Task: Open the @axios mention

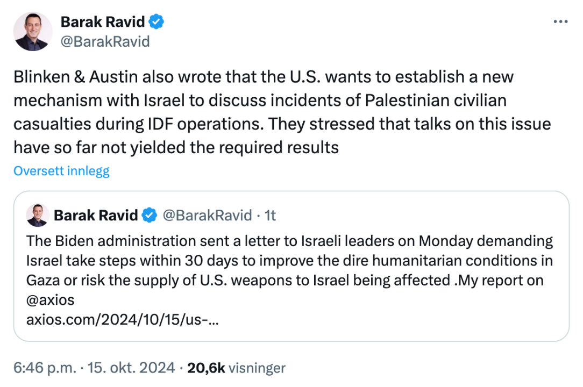Action: (x=51, y=300)
